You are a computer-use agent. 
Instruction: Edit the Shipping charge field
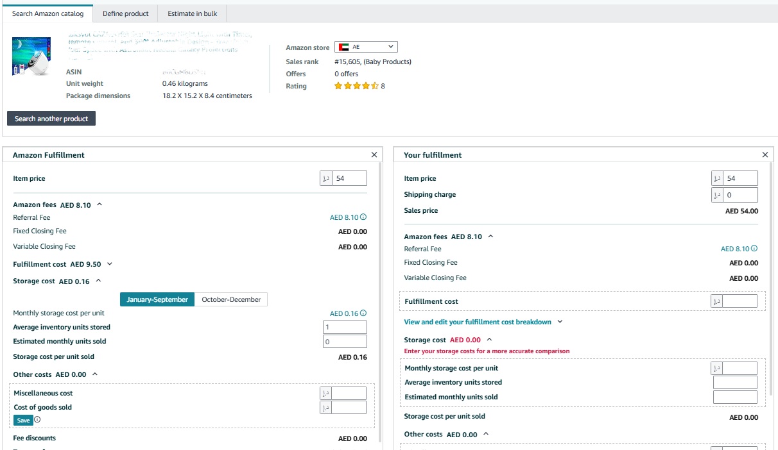pyautogui.click(x=740, y=194)
